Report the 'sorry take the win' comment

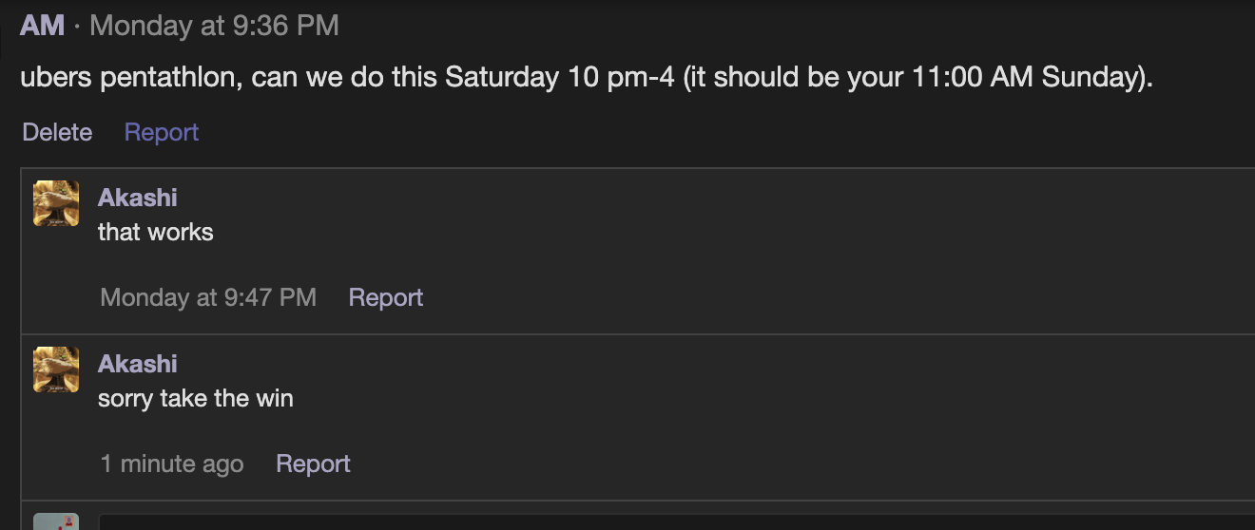[313, 464]
